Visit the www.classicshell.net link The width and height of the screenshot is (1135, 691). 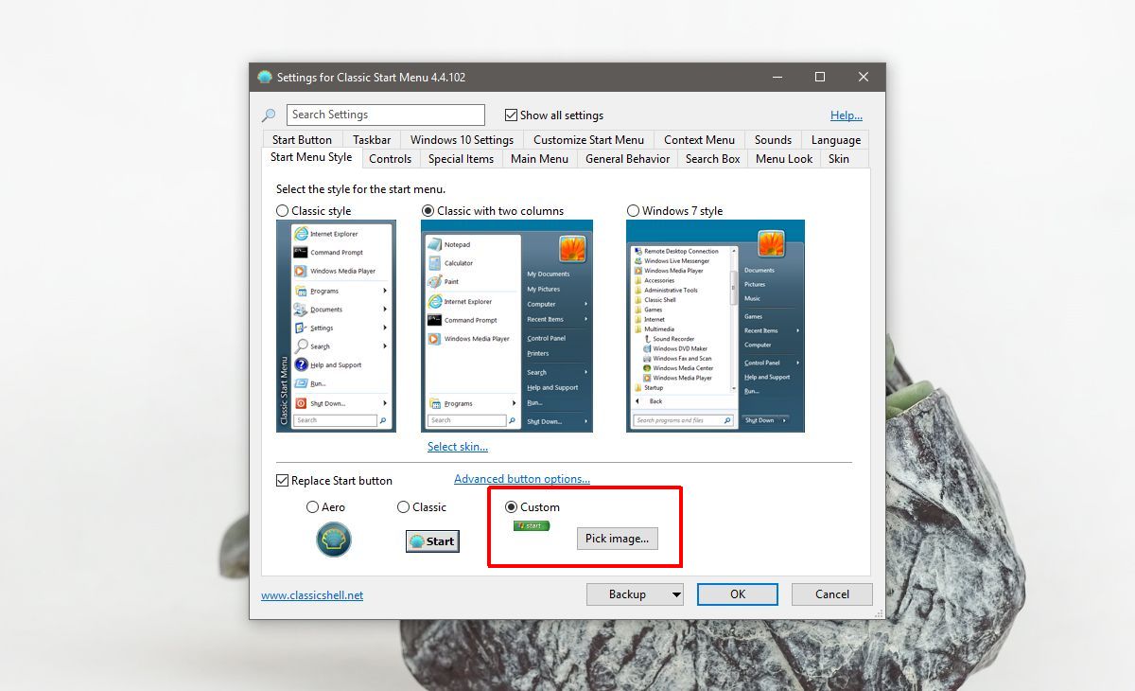tap(313, 594)
